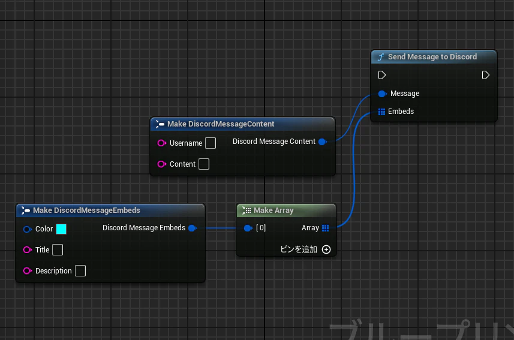The image size is (514, 340).
Task: Click the Description input pin
Action: pos(27,271)
